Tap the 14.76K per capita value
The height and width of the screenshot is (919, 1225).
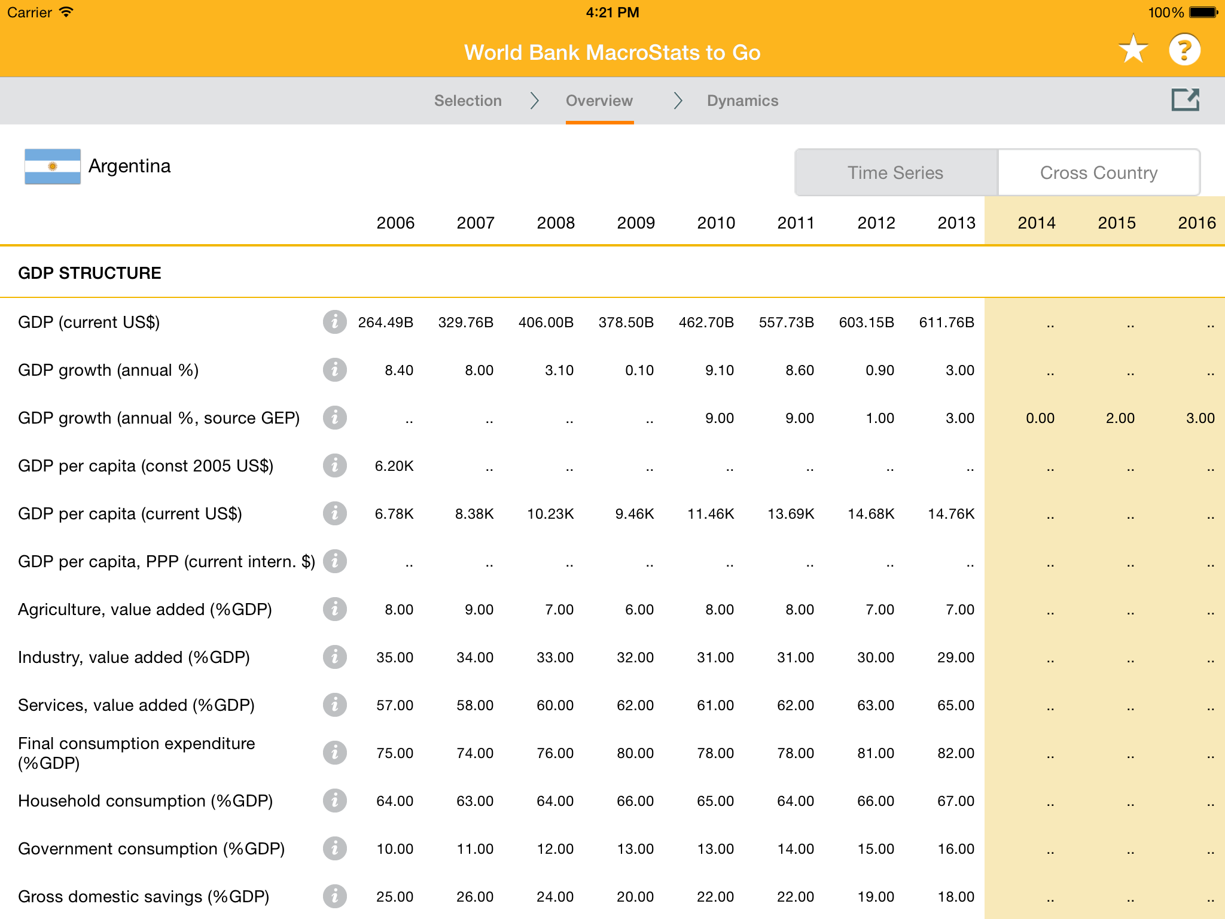tap(951, 514)
